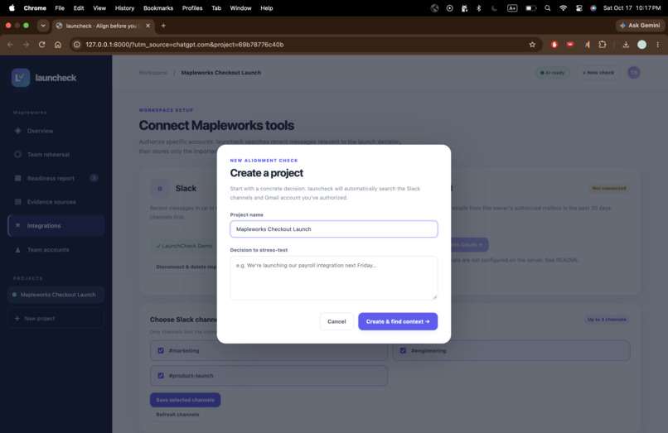The height and width of the screenshot is (433, 668).
Task: Click Save selected channels button
Action: (185, 400)
